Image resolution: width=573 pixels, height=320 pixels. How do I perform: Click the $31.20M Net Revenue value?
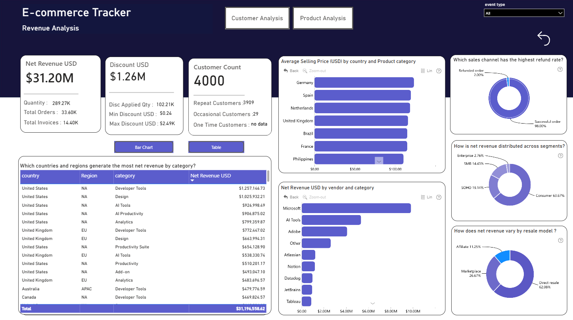[x=50, y=78]
